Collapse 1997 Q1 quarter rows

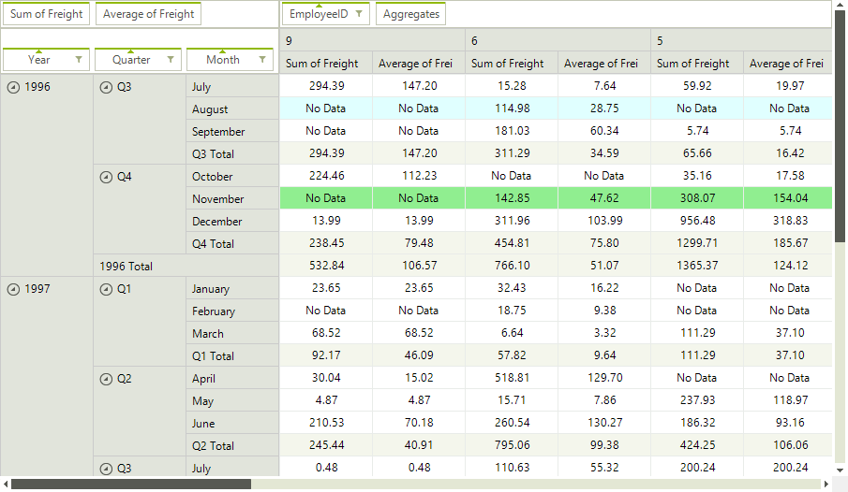tap(106, 289)
